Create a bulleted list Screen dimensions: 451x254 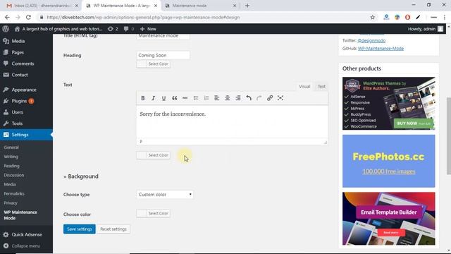tap(196, 98)
